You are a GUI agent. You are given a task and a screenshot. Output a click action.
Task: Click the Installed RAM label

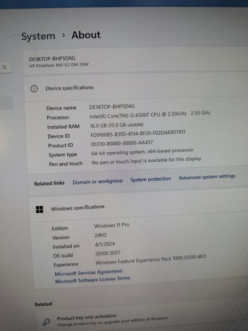point(63,127)
